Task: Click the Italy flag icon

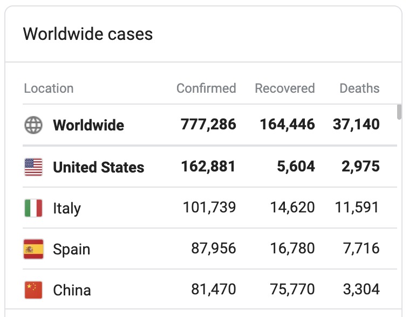Action: click(33, 208)
